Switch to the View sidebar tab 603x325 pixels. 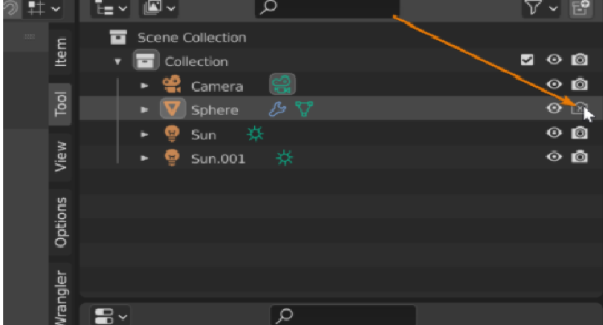(x=61, y=157)
